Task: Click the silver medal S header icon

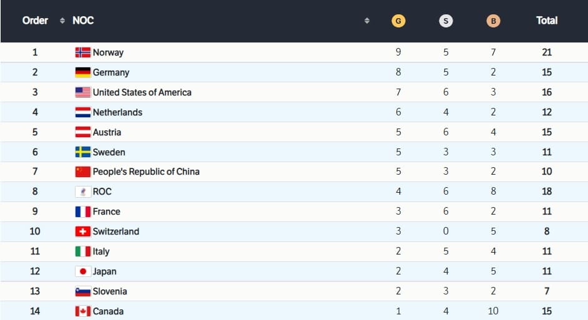Action: [x=446, y=21]
